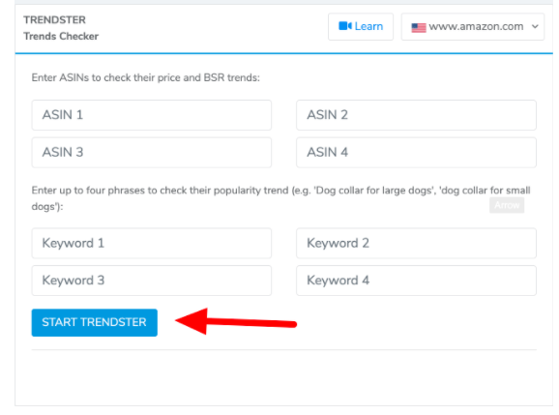Select the Keyword 2 text box
559x415 pixels.
click(416, 243)
